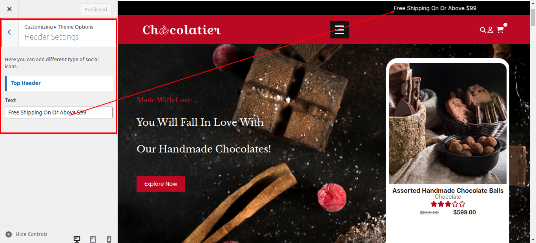Click the chocolate balls product image
The width and height of the screenshot is (536, 243).
(448, 123)
